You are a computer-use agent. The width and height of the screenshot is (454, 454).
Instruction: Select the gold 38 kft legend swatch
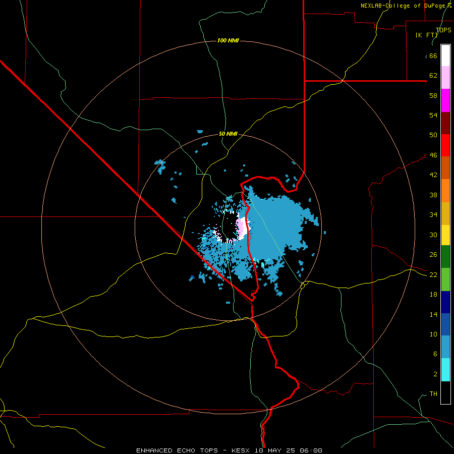click(445, 213)
